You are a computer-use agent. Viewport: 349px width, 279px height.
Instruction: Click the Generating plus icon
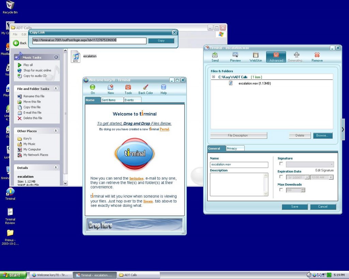point(297,55)
